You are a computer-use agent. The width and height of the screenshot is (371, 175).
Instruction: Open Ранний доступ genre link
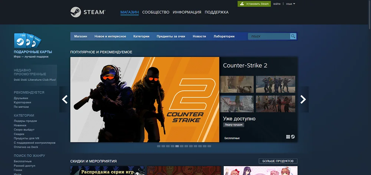pyautogui.click(x=24, y=166)
